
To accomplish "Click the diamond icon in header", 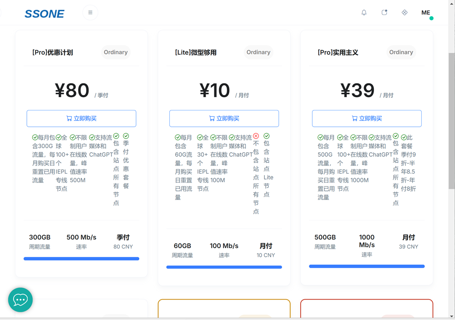I will pos(404,13).
